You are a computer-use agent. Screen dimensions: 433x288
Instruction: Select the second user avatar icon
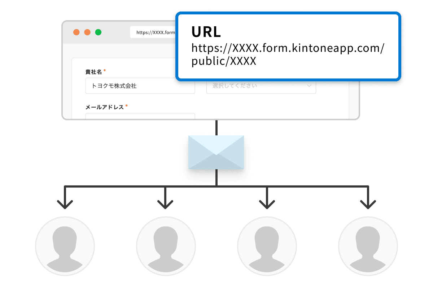166,246
